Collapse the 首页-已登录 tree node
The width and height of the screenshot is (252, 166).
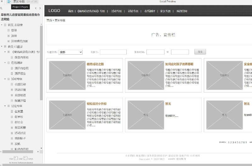click(x=2, y=46)
